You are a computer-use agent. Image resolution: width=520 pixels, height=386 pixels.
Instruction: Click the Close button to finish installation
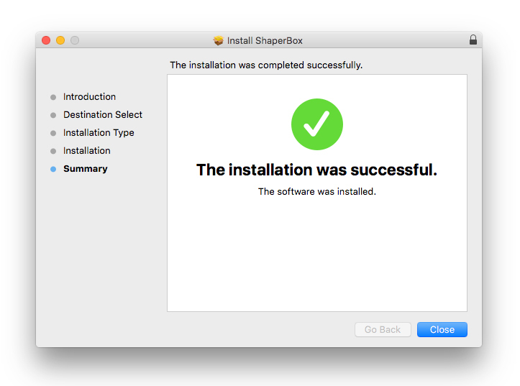(442, 329)
